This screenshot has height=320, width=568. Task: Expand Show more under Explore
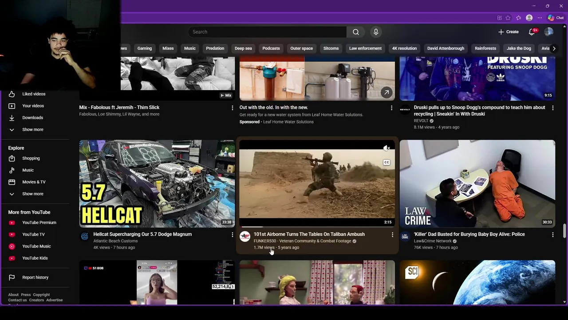pos(35,194)
